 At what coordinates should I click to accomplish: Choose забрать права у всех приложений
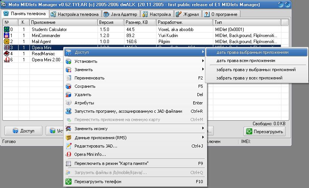pyautogui.click(x=256, y=78)
